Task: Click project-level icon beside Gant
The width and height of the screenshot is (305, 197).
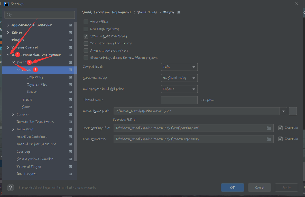Action: coord(70,107)
